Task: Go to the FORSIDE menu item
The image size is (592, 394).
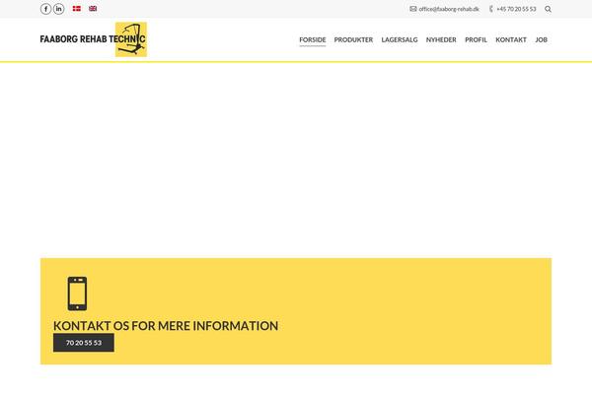Action: (312, 39)
